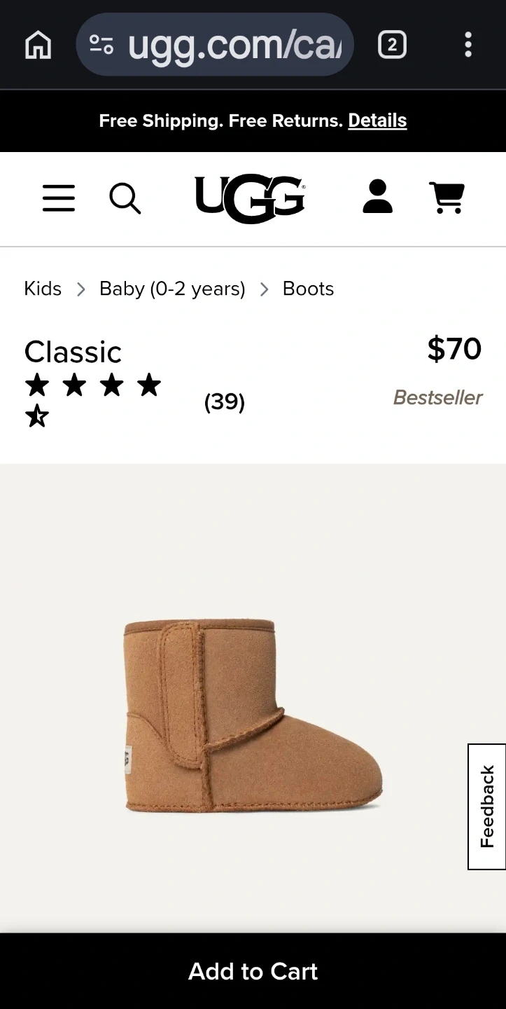Viewport: 506px width, 1009px height.
Task: Open the Feedback side tab
Action: tap(487, 806)
